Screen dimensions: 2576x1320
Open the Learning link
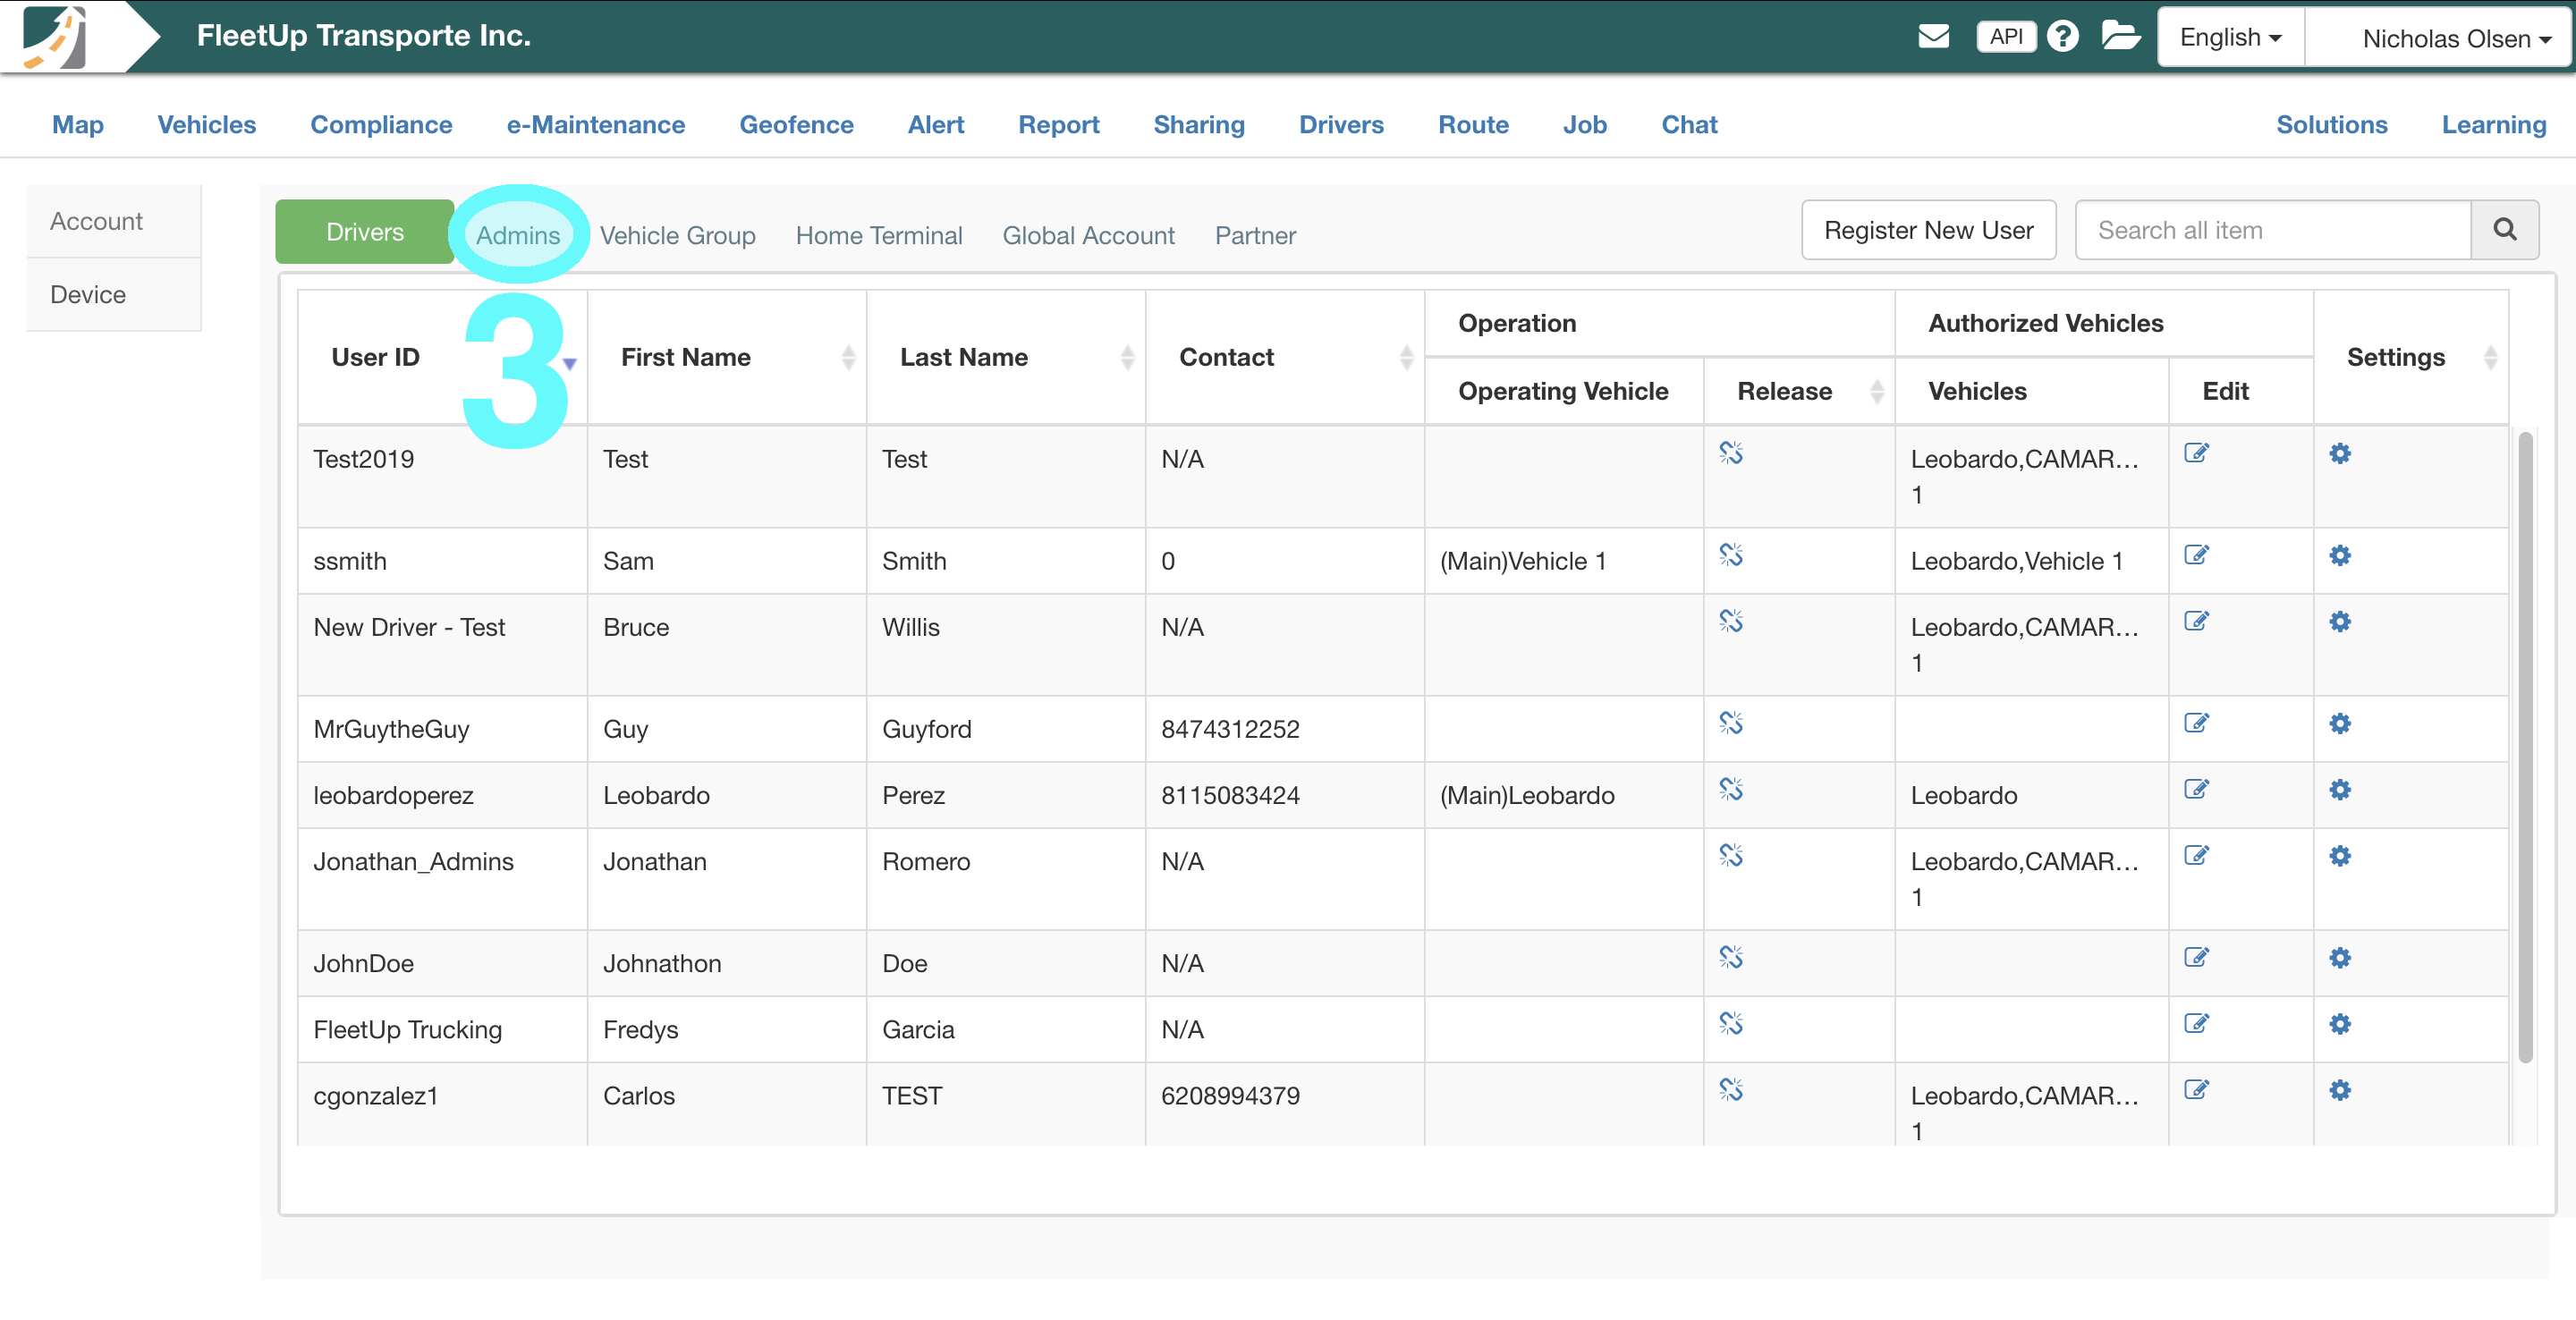[x=2493, y=124]
